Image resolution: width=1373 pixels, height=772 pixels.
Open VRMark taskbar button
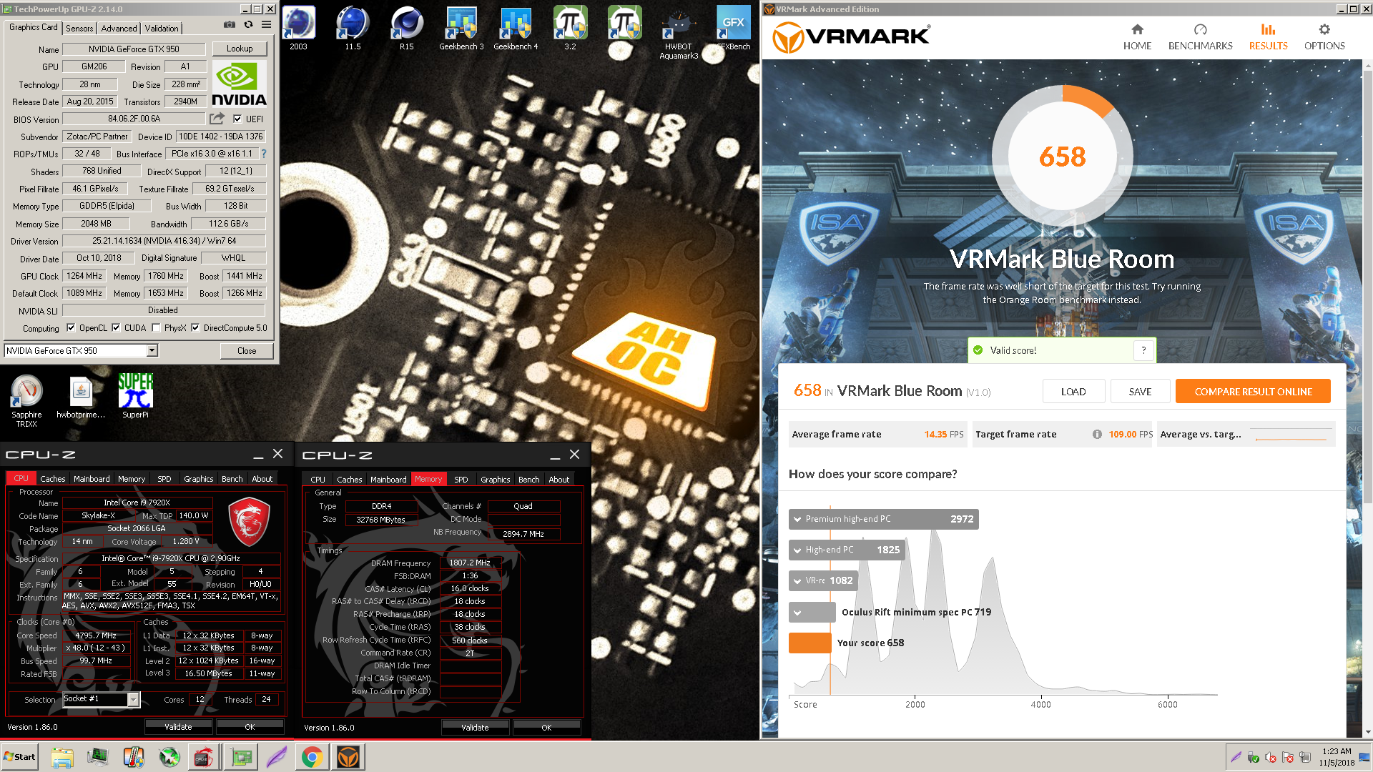(x=348, y=757)
